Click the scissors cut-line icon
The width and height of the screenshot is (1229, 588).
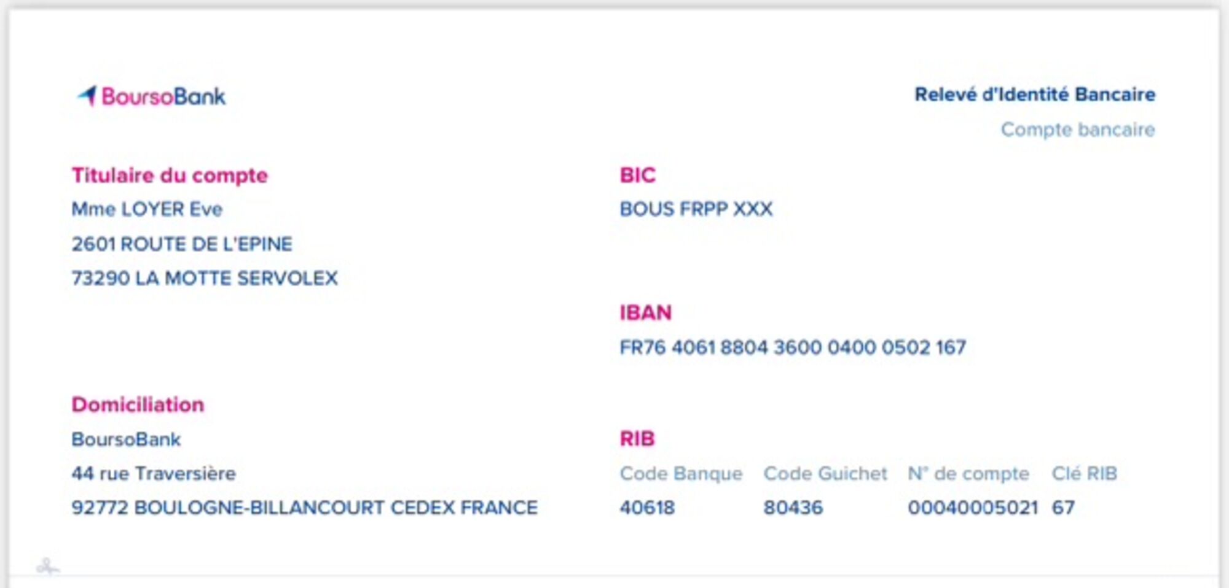47,566
